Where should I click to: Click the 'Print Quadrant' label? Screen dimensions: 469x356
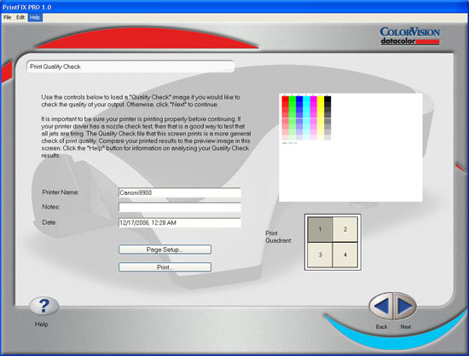pyautogui.click(x=278, y=237)
